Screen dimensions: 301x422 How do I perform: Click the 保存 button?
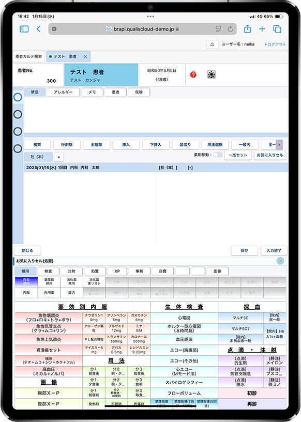(x=245, y=250)
